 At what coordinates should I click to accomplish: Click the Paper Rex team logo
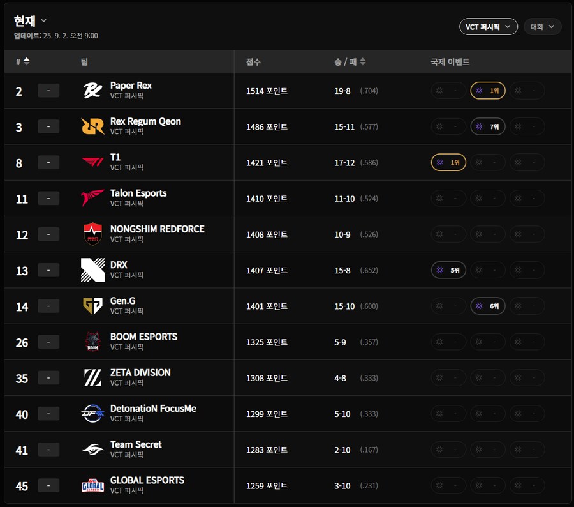pyautogui.click(x=92, y=91)
